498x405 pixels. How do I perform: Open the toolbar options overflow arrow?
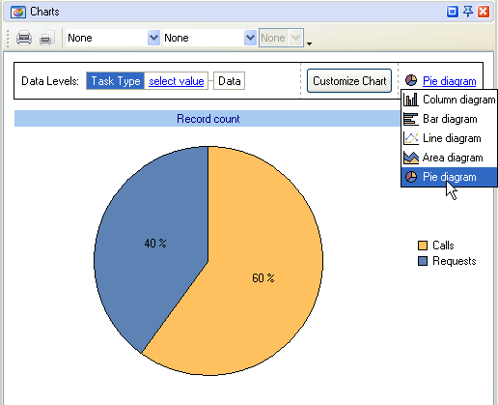309,43
